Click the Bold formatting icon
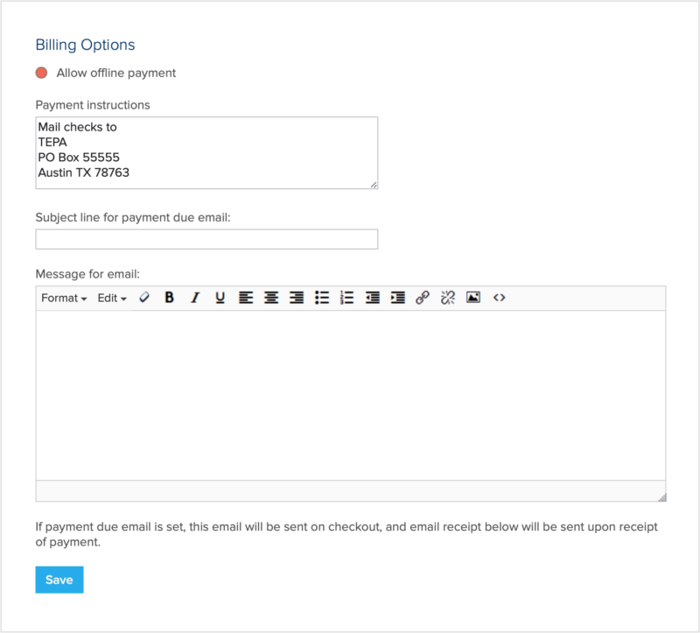Image resolution: width=700 pixels, height=633 pixels. click(x=170, y=298)
